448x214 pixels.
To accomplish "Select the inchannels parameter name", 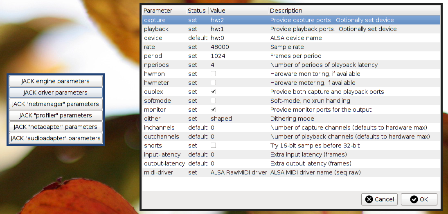I will (x=159, y=128).
